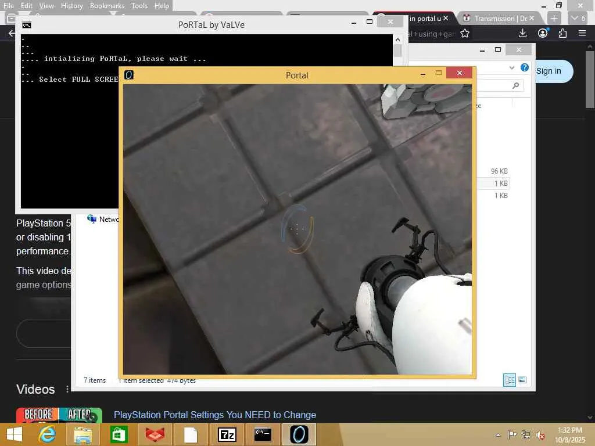Bookmark this page with the star icon
The width and height of the screenshot is (595, 446).
click(464, 34)
